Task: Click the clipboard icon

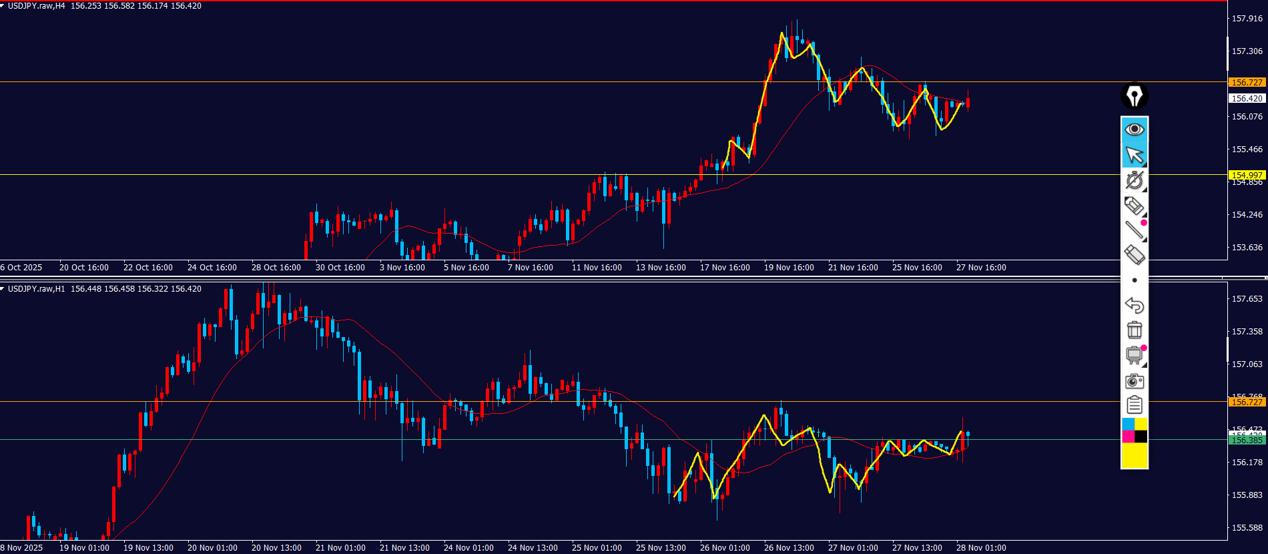Action: click(1134, 405)
